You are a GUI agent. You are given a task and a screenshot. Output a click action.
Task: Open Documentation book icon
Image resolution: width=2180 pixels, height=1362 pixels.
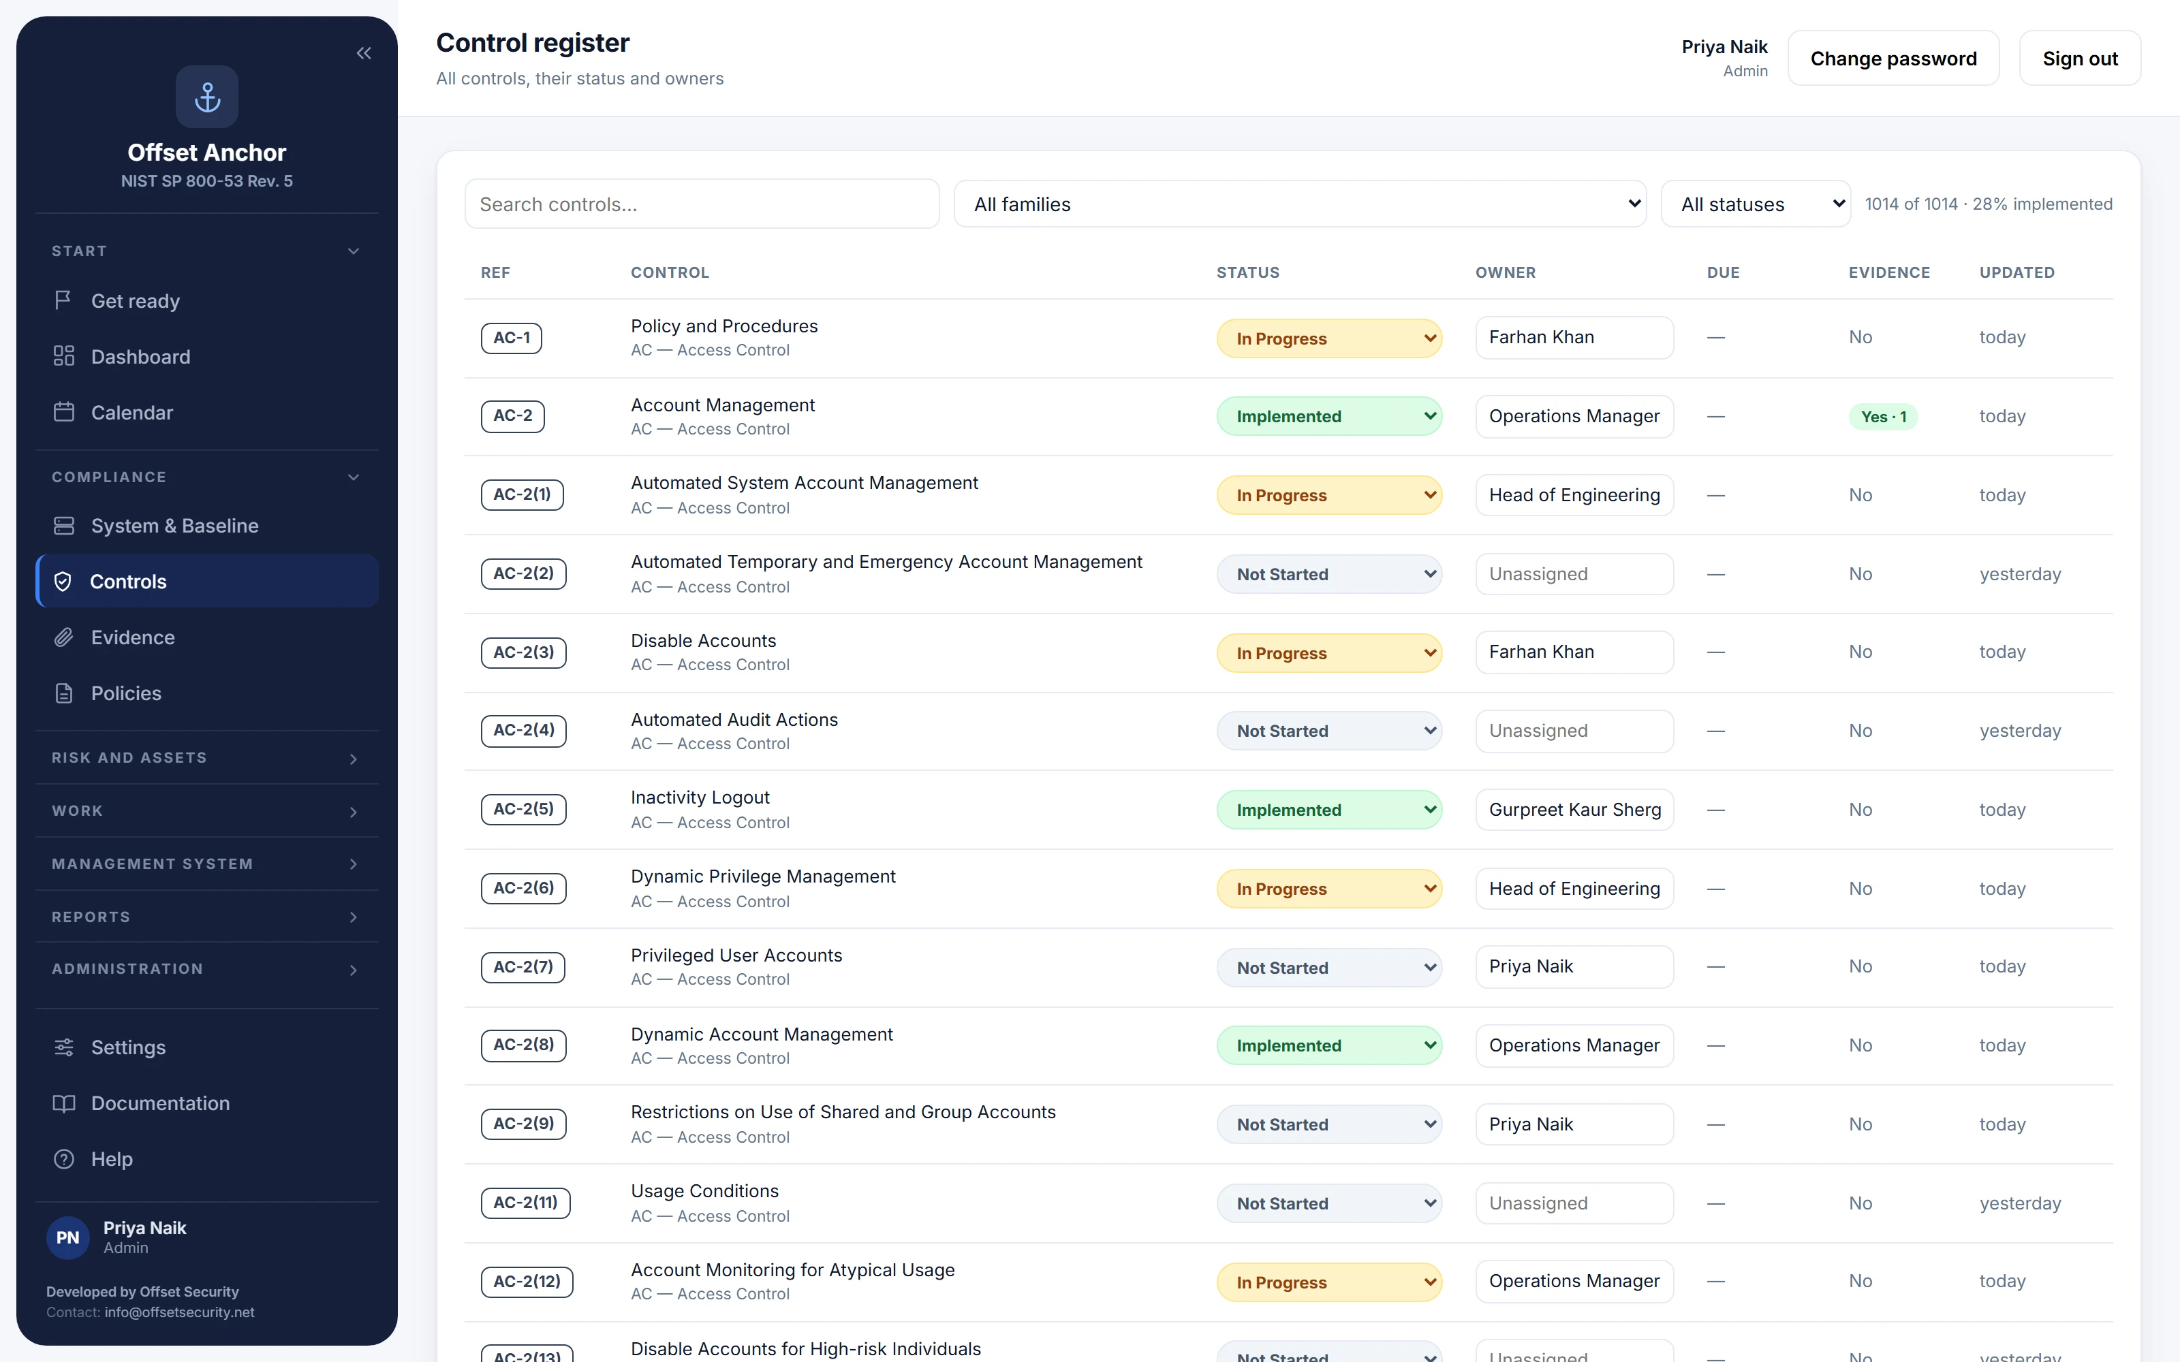coord(63,1103)
